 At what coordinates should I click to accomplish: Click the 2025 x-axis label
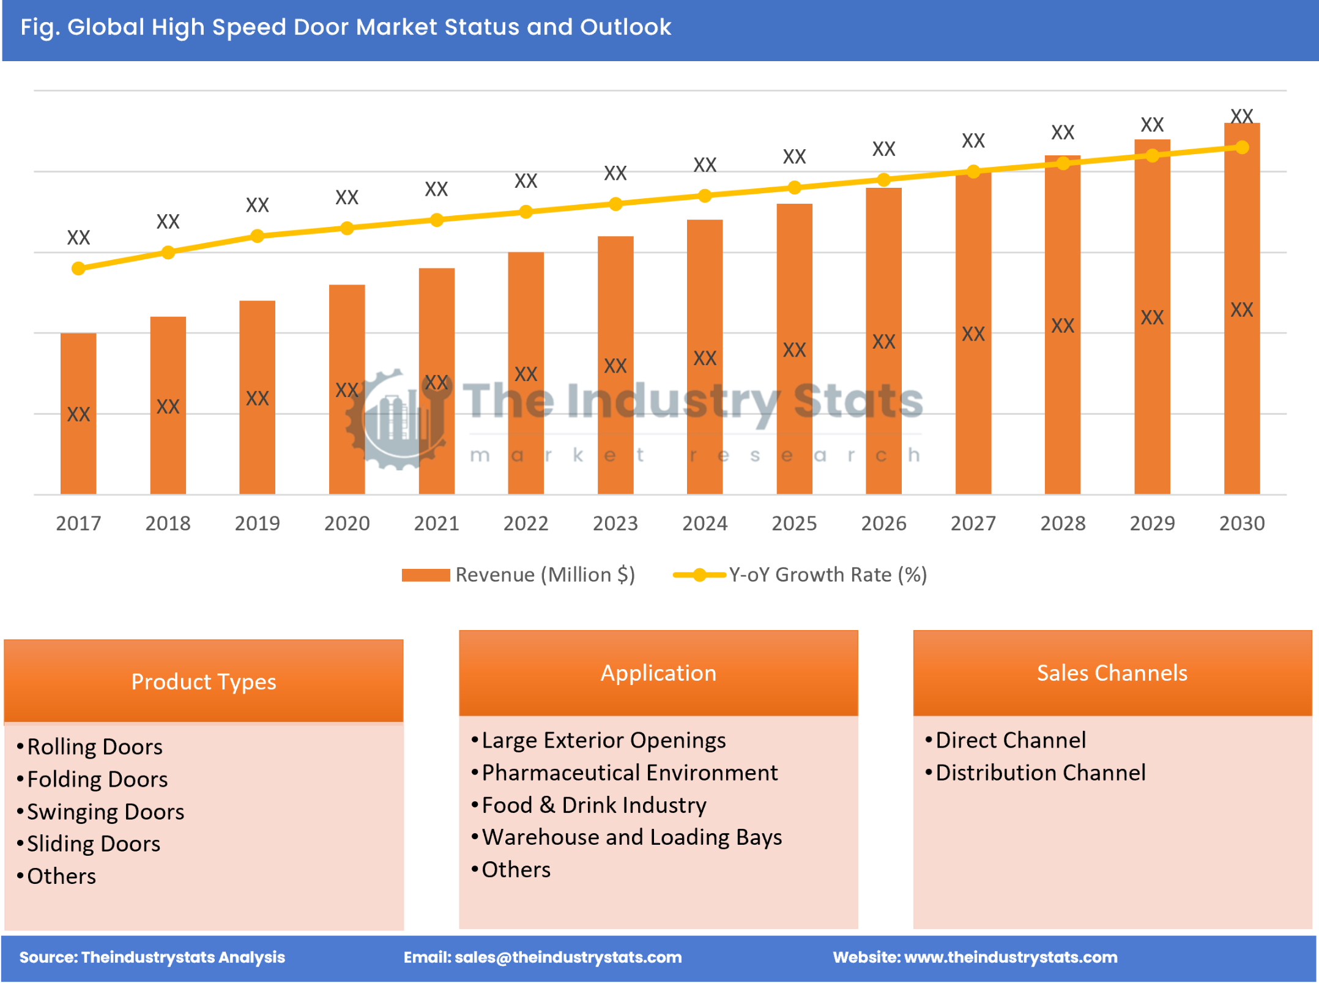(794, 524)
